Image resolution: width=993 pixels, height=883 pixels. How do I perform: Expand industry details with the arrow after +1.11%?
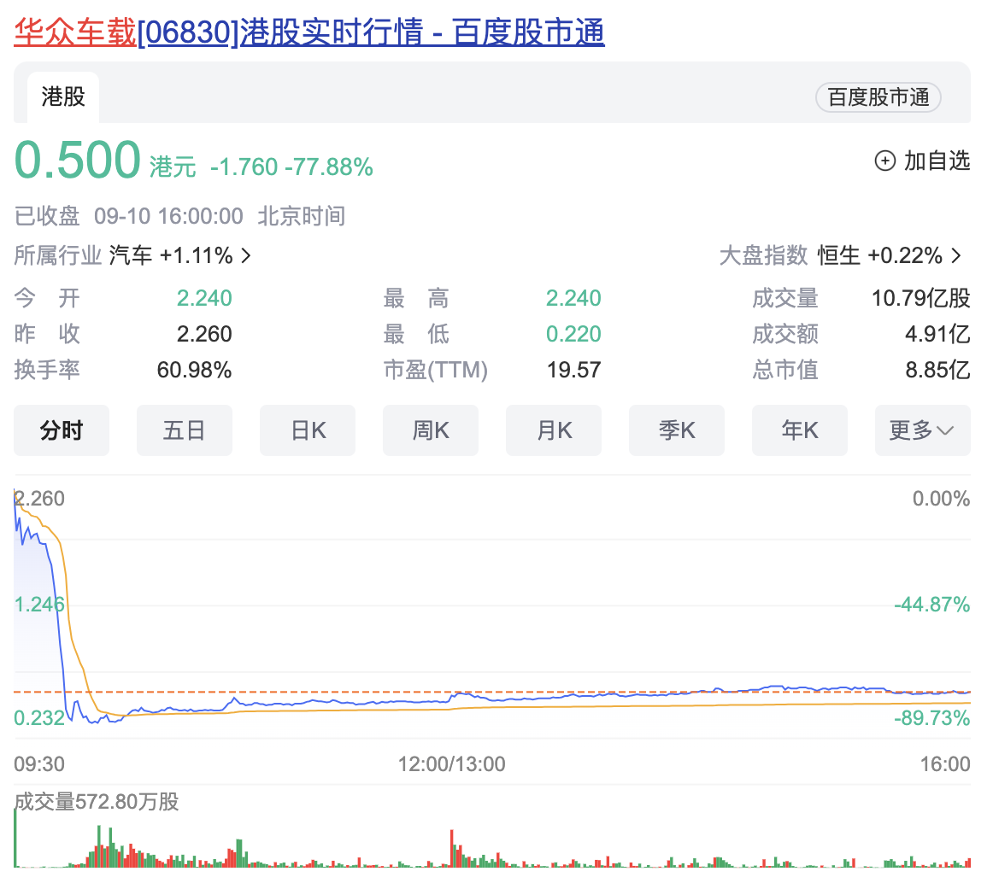[246, 255]
